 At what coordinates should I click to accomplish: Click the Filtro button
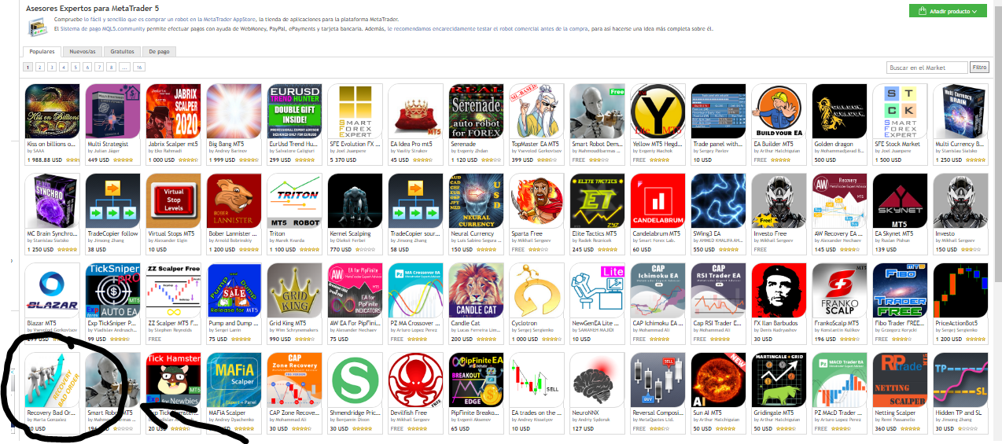pos(979,68)
